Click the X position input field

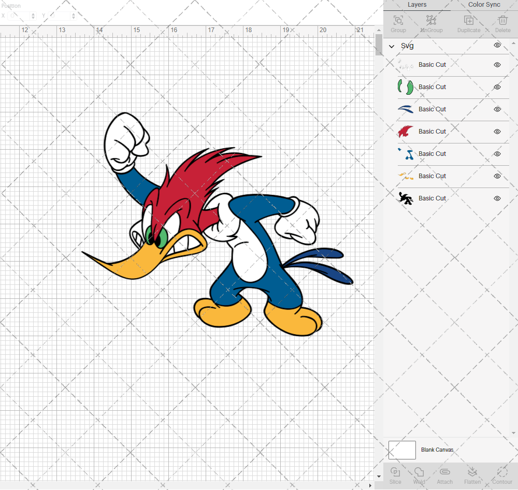coord(19,16)
